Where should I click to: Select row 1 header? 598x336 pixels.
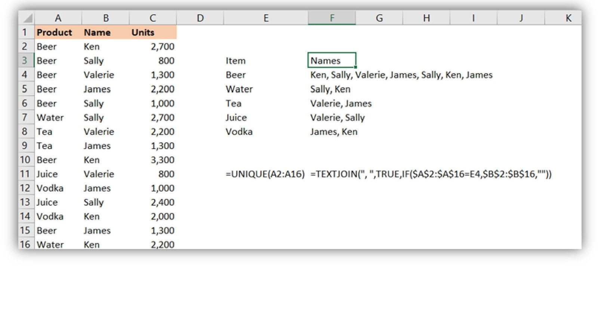coord(25,32)
